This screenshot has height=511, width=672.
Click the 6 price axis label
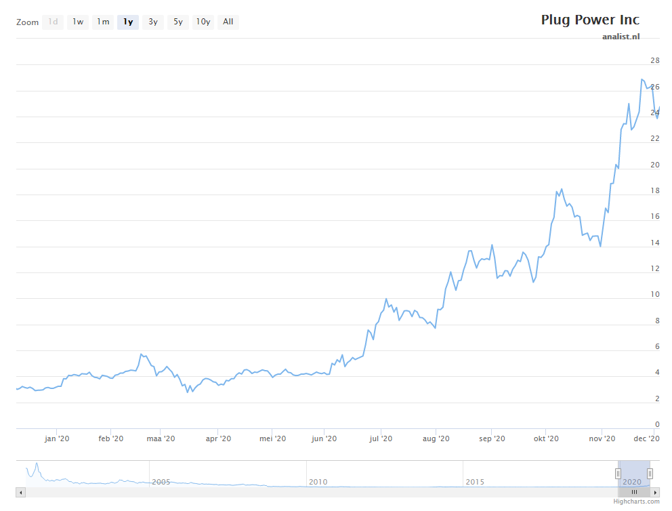tap(657, 346)
